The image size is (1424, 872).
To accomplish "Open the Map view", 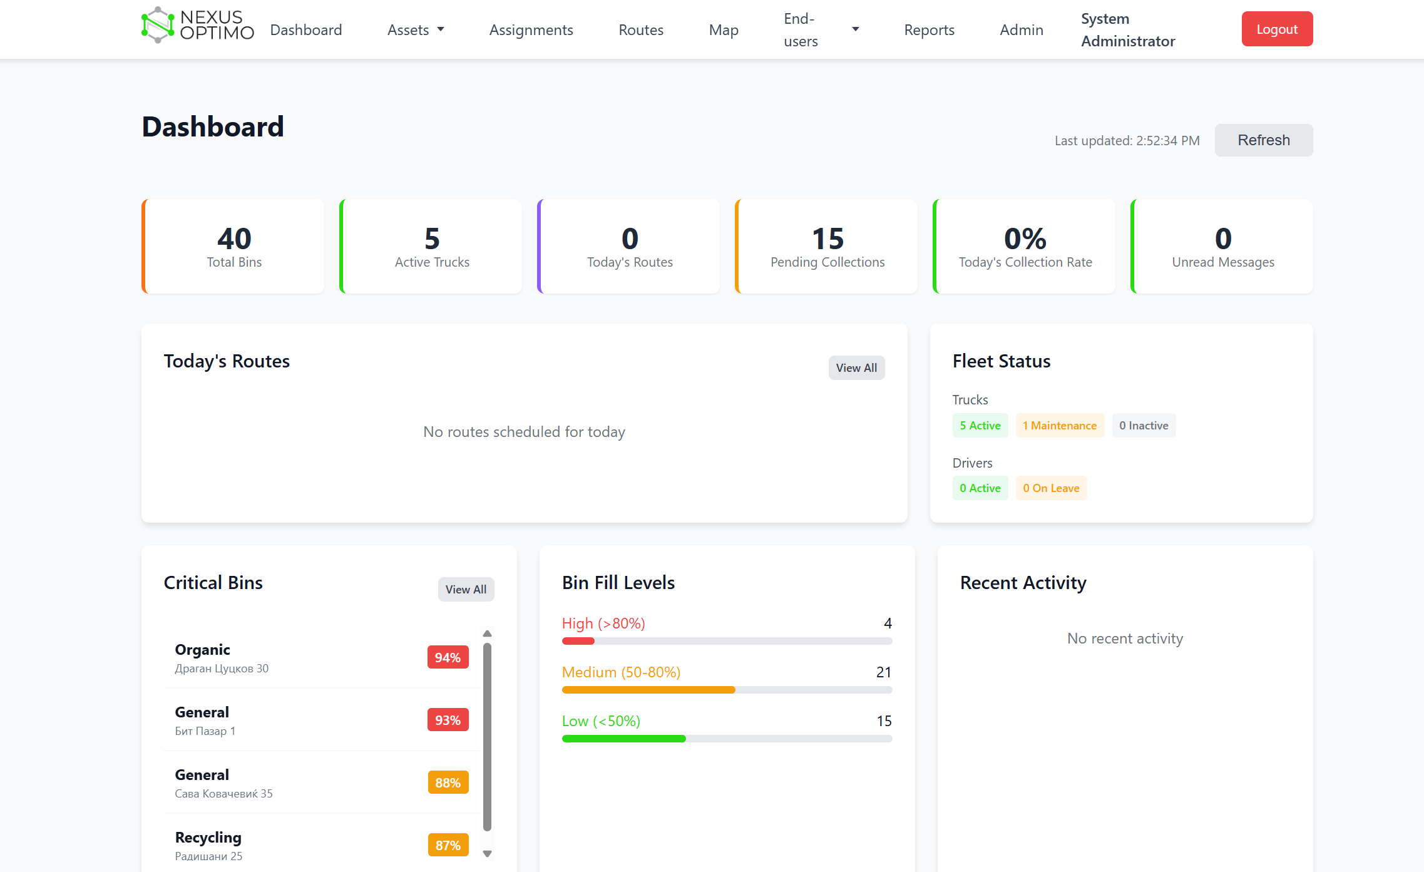I will [724, 29].
